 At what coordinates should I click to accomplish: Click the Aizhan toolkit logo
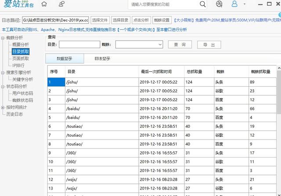coord(18,6)
